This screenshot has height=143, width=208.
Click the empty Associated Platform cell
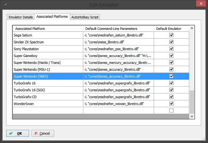48,110
